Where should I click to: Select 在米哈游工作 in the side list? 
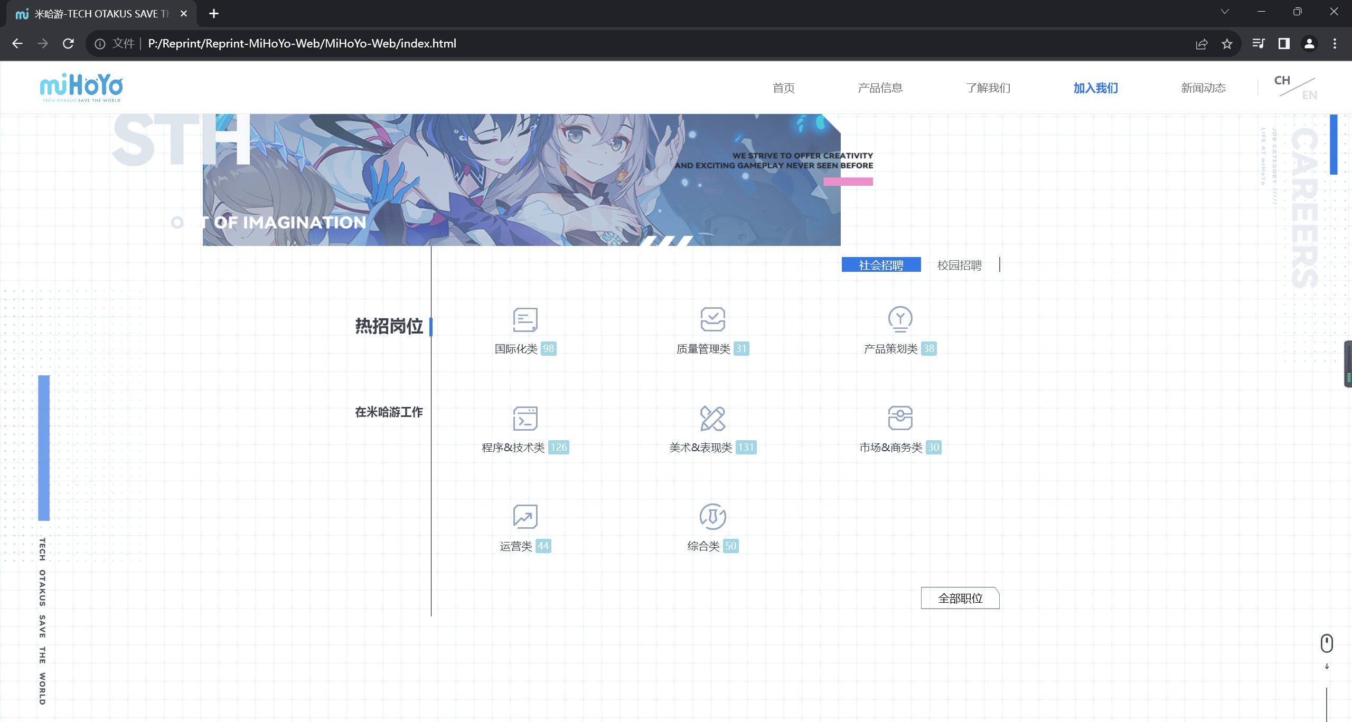[389, 412]
